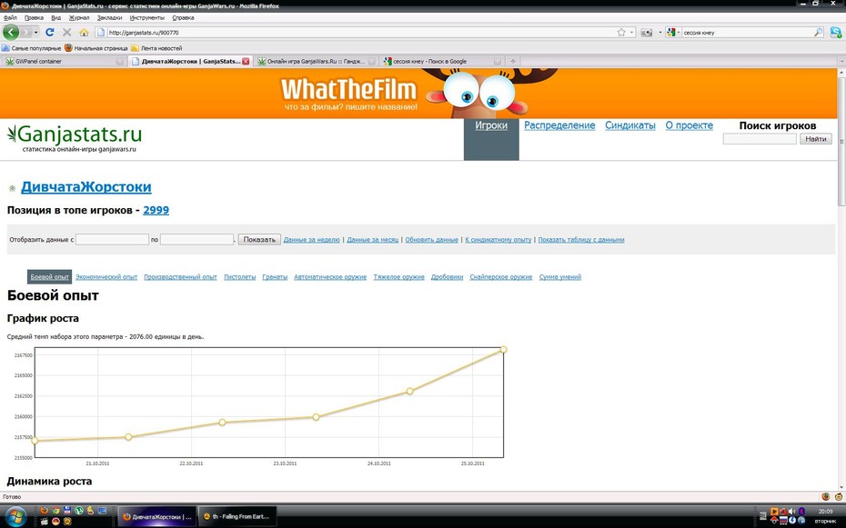Select the Экономический опыт stat tab
The height and width of the screenshot is (528, 846).
106,277
